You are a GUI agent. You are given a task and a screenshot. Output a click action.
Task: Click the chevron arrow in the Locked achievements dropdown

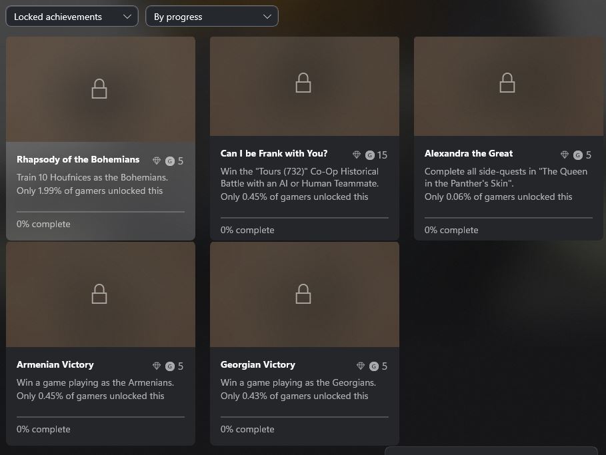pos(127,17)
